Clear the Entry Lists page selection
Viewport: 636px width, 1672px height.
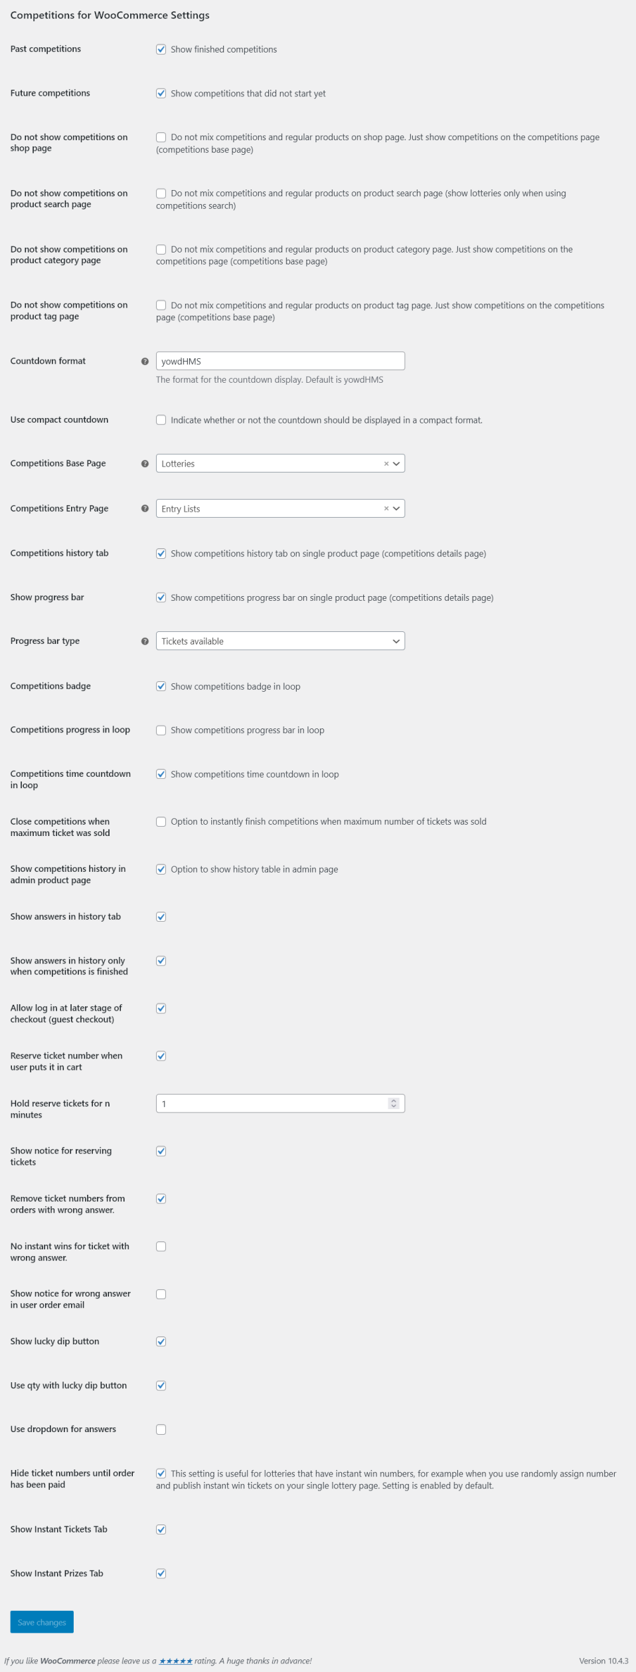pyautogui.click(x=386, y=508)
